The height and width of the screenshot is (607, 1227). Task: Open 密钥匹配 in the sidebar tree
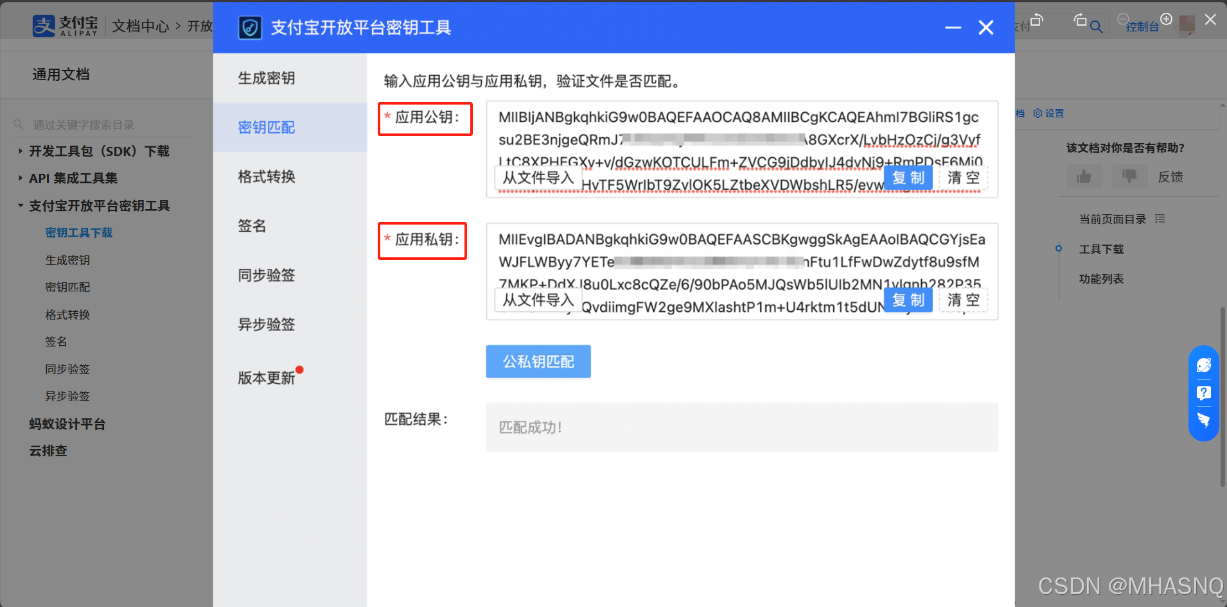67,287
